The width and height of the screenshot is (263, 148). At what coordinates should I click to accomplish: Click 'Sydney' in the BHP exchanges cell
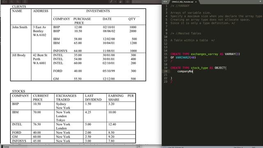[x=61, y=104]
